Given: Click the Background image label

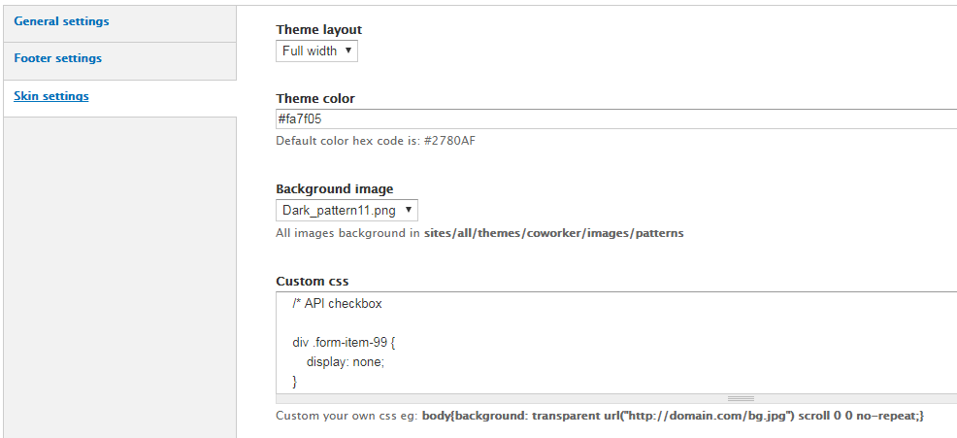Looking at the screenshot, I should (x=335, y=188).
